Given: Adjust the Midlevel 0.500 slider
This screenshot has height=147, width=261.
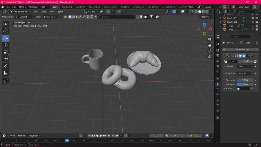Looking at the screenshot, I should (245, 84).
